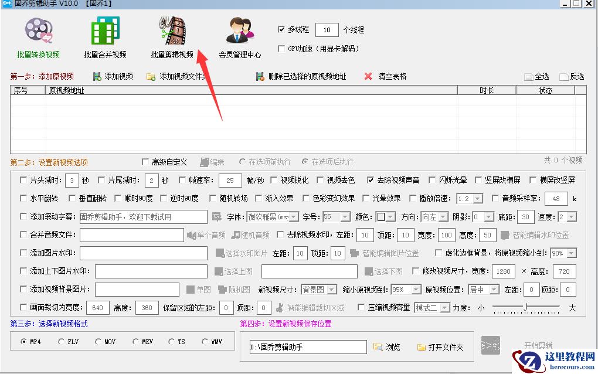Enable GPU加速 hardware decoding

click(x=281, y=49)
